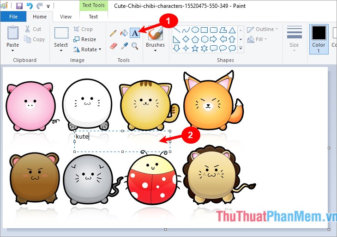Customize Quick Access Toolbar dropdown arrow

(48, 6)
